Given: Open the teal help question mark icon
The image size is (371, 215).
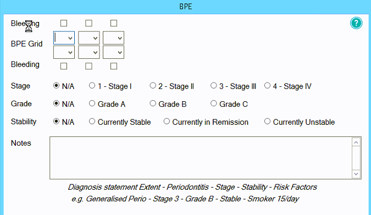Looking at the screenshot, I should tap(356, 23).
